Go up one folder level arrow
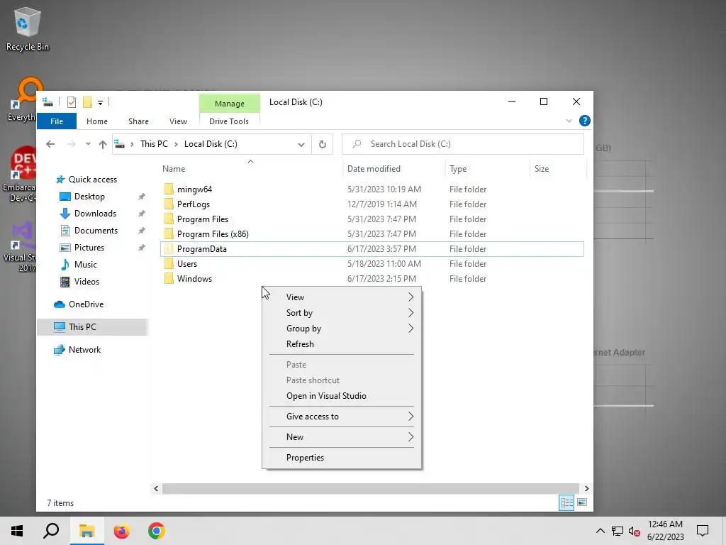Screen dimensions: 726x545 click(103, 144)
